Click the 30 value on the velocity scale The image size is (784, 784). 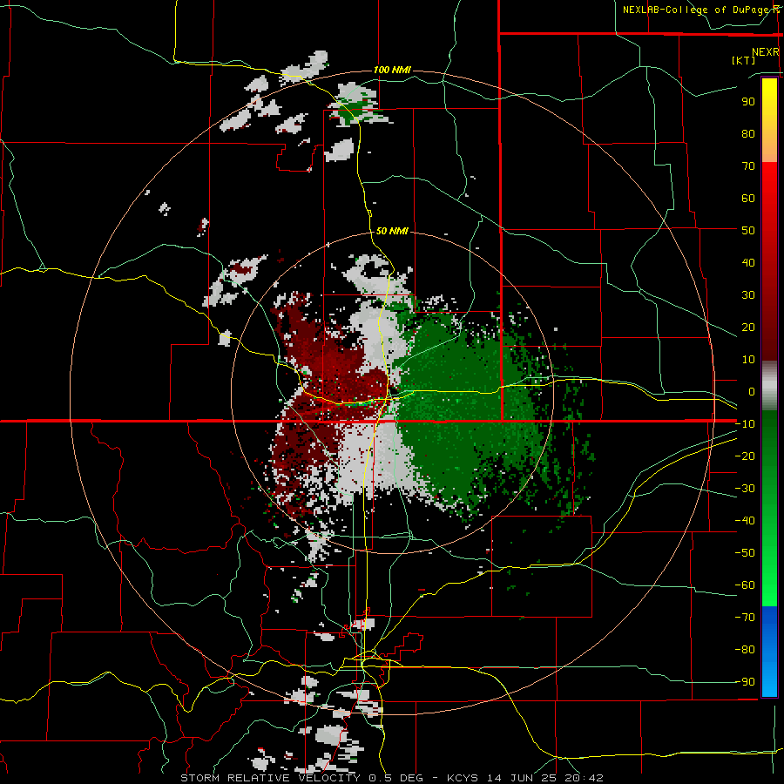(x=748, y=295)
